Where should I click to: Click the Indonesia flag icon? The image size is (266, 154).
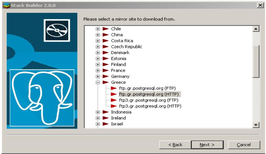106,112
